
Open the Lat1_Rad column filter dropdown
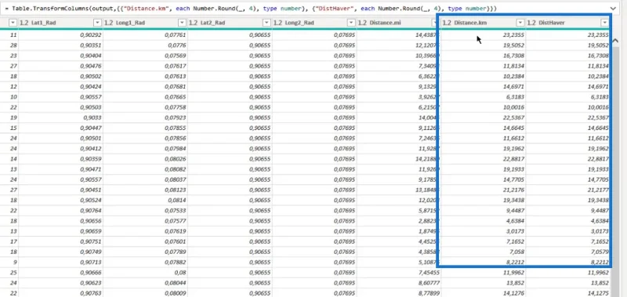point(97,23)
